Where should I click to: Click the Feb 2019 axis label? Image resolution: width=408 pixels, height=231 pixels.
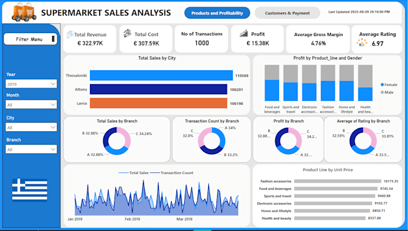132,219
